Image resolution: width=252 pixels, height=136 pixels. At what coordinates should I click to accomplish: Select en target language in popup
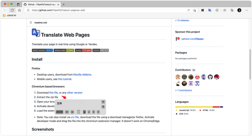(67, 112)
